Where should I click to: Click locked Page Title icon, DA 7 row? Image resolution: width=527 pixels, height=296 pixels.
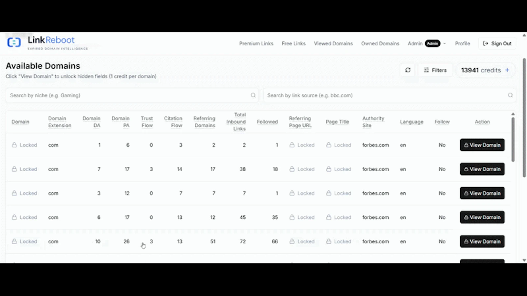coord(329,169)
